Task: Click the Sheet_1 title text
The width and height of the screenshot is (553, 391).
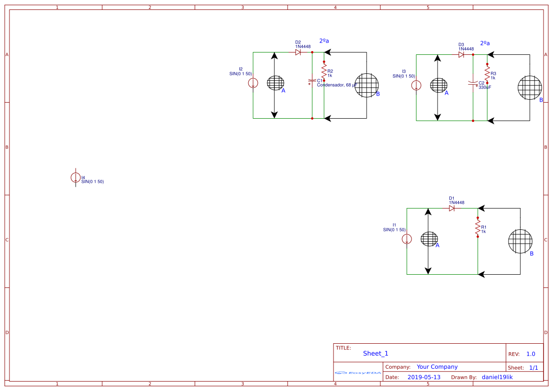Action: tap(375, 353)
